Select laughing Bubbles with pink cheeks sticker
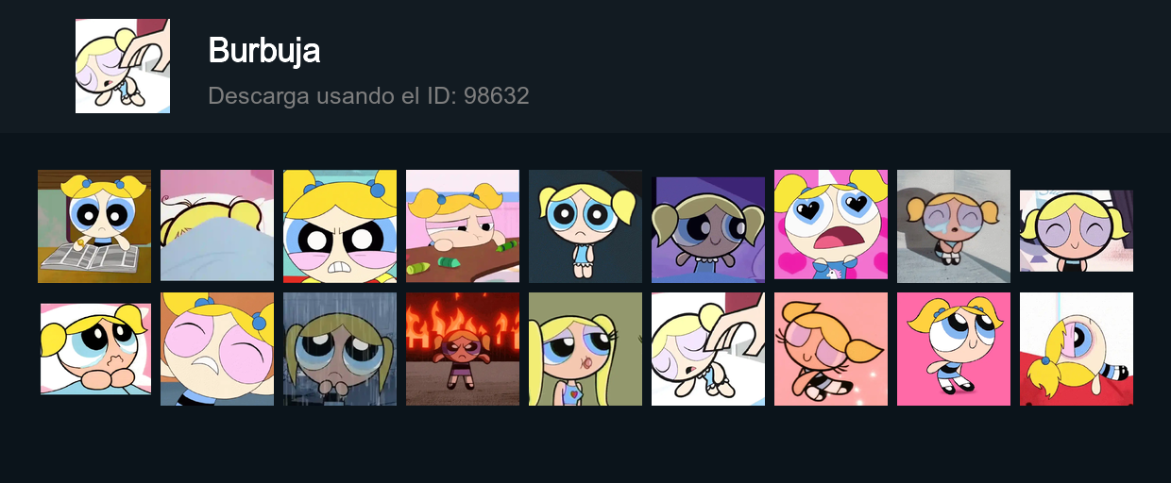The height and width of the screenshot is (483, 1171). click(x=217, y=349)
